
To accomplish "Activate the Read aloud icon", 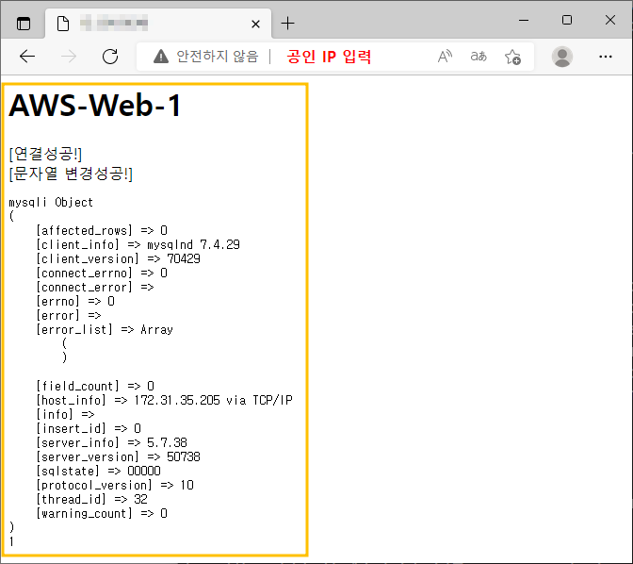I will point(445,57).
